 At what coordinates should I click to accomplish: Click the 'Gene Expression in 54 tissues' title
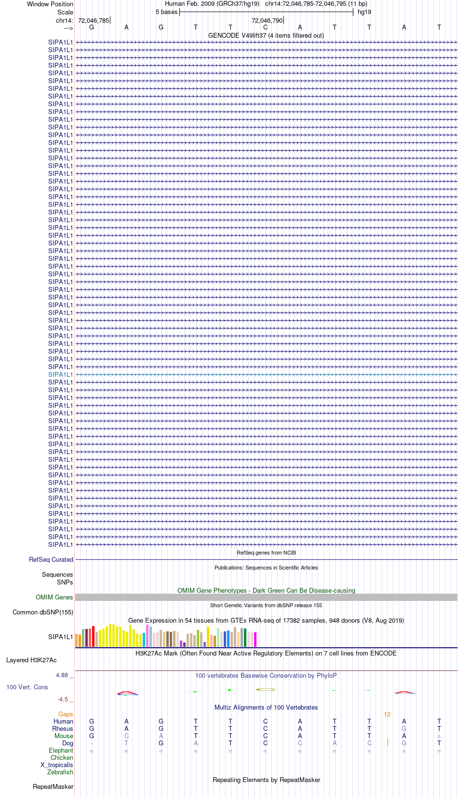coord(266,620)
